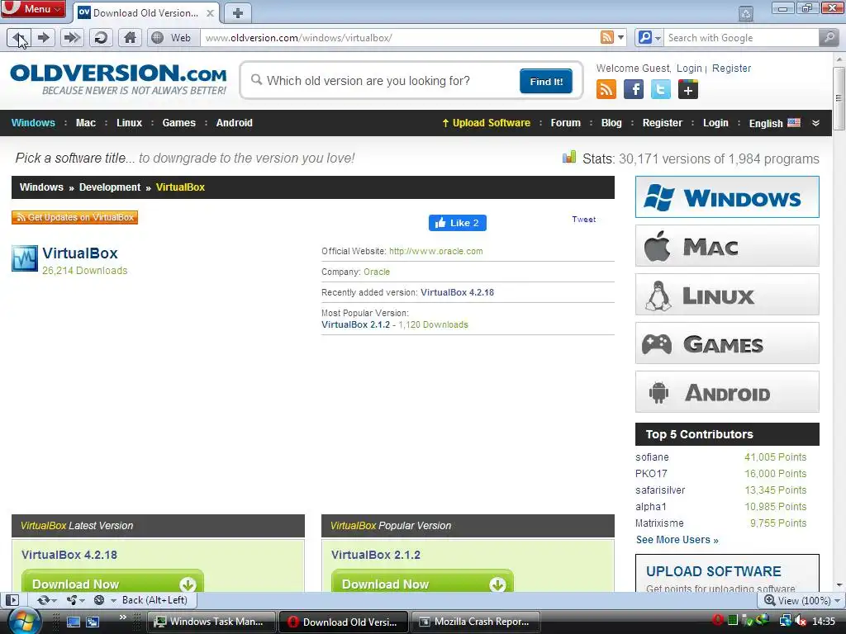The height and width of the screenshot is (634, 846).
Task: Click the Linux sidebar category banner
Action: coord(727,295)
